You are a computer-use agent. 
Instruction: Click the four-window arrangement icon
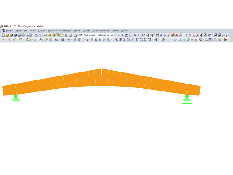(210, 40)
